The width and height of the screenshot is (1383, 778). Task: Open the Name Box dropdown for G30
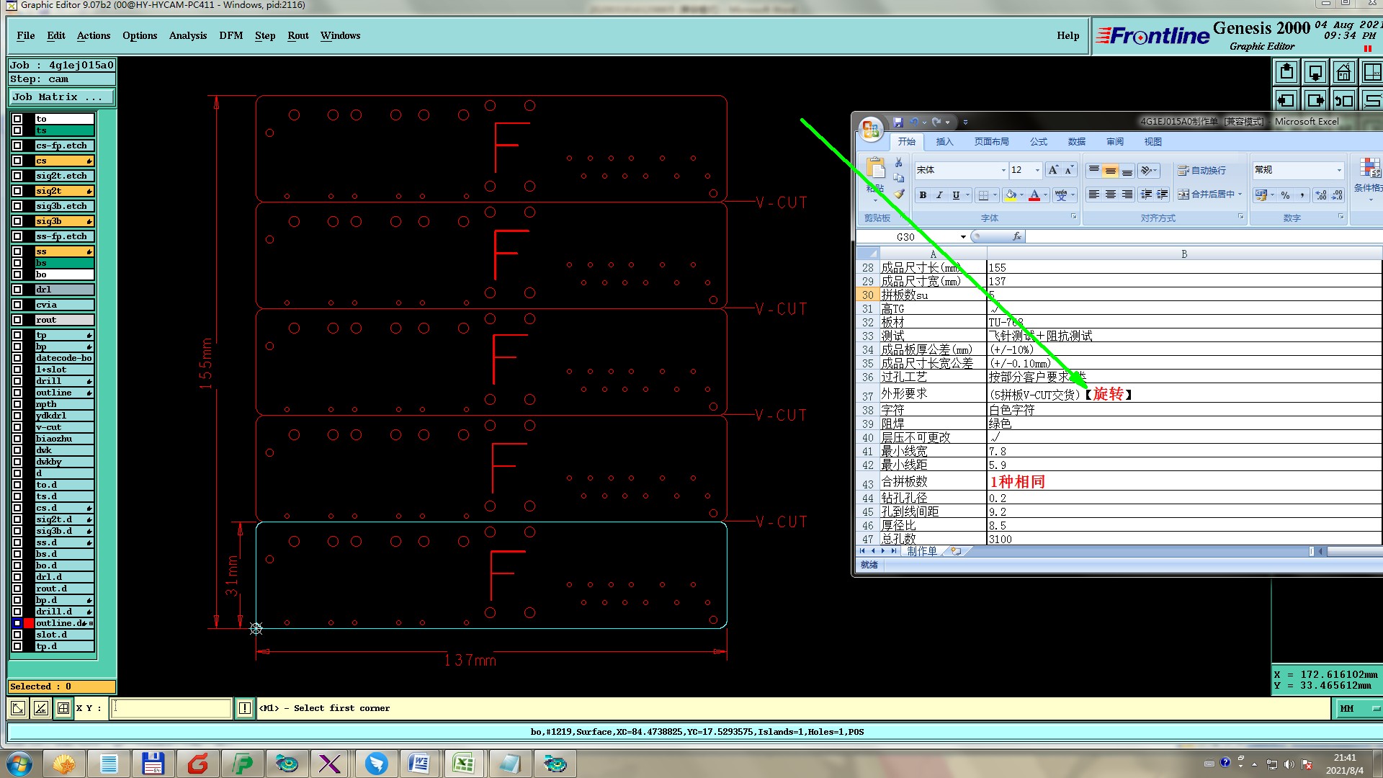tap(963, 236)
